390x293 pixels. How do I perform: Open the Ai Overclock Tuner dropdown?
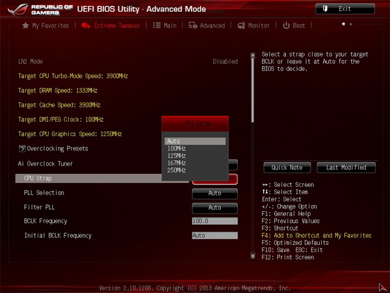click(233, 165)
